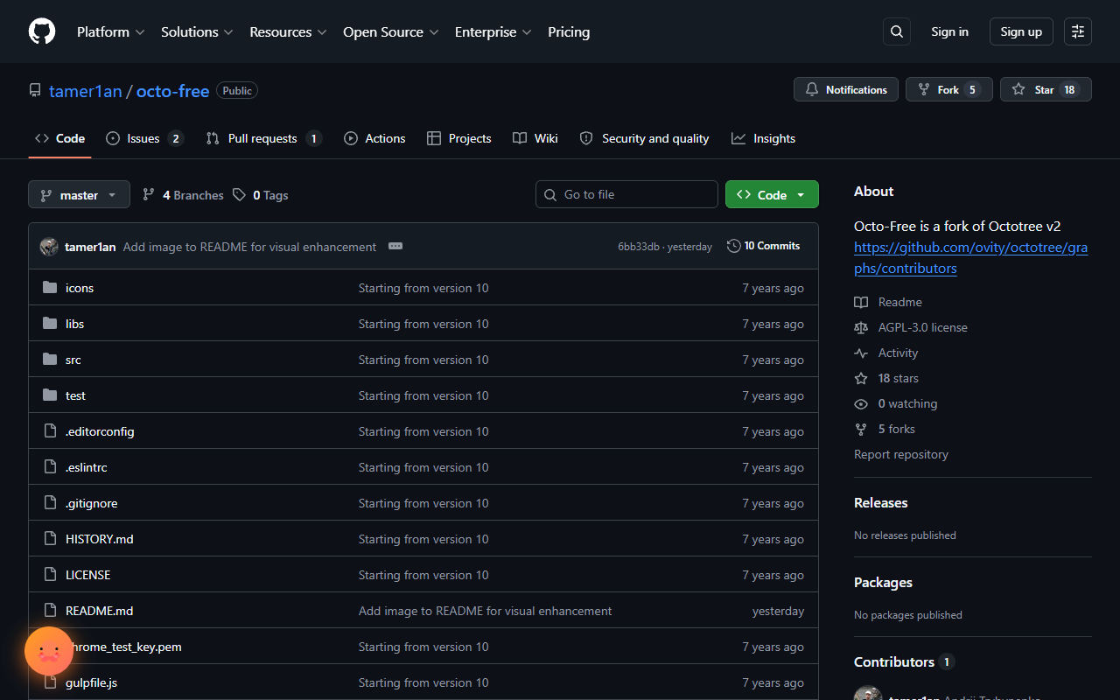Open the HISTORY.md file name

coord(100,539)
